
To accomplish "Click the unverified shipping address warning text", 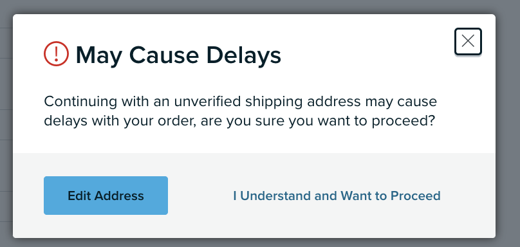I will click(x=240, y=111).
